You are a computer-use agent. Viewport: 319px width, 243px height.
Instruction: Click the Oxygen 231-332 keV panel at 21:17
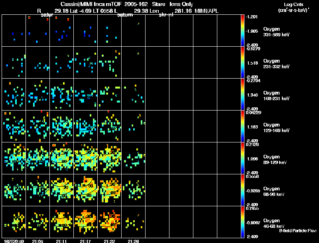pos(86,63)
